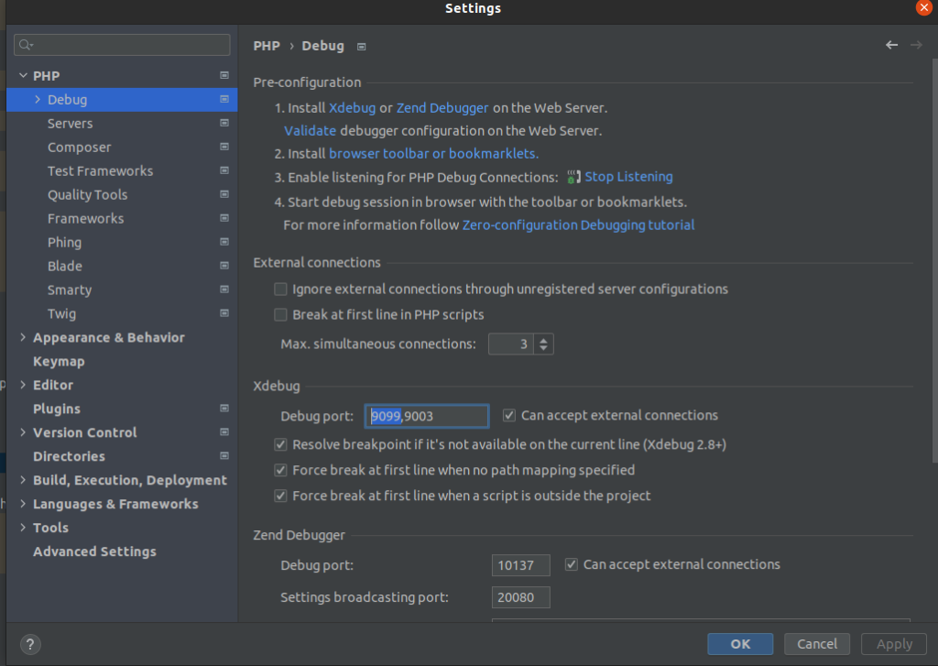Click the back navigation arrow above Pre-configuration

click(x=891, y=44)
